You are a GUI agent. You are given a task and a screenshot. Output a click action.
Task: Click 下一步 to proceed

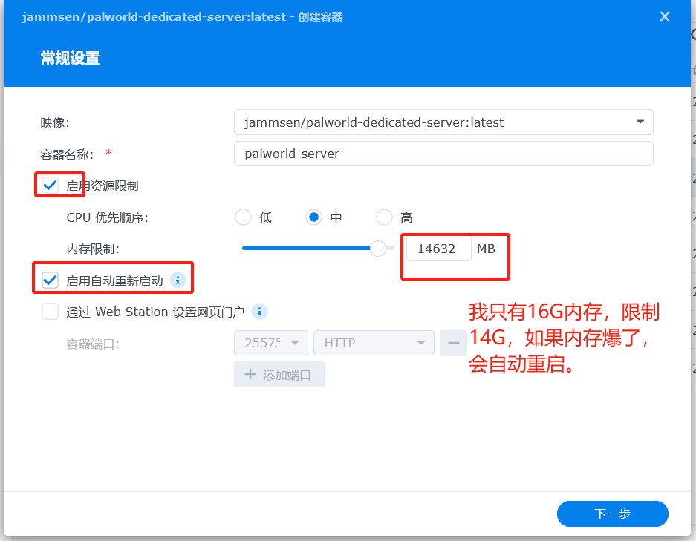612,514
